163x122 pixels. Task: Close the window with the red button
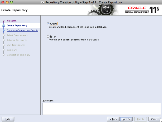(x=3, y=2)
